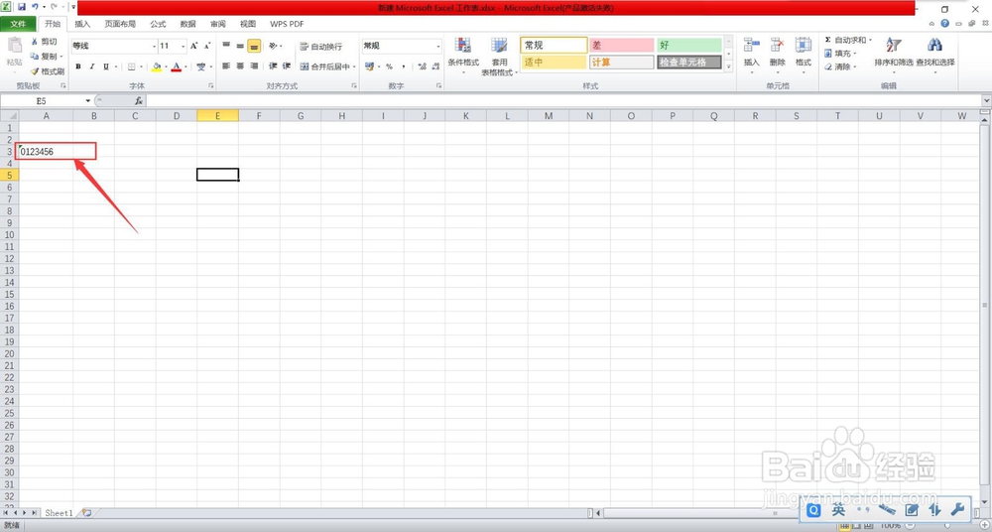Open number format dropdown (常规)
Image resolution: width=992 pixels, height=532 pixels.
pyautogui.click(x=437, y=46)
